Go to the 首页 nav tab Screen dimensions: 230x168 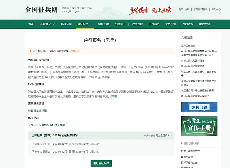31,24
